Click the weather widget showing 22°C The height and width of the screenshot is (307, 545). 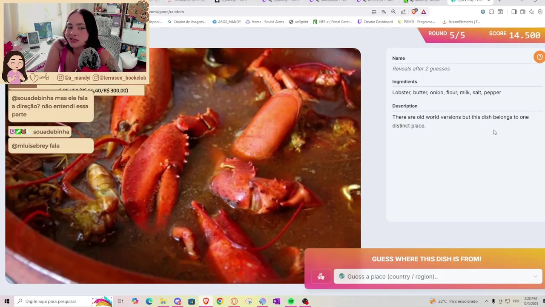453,301
